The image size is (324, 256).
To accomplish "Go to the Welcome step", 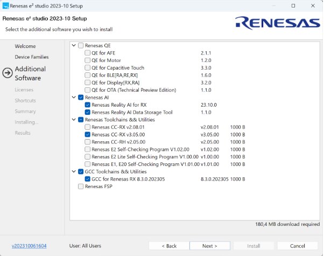I will coord(25,46).
